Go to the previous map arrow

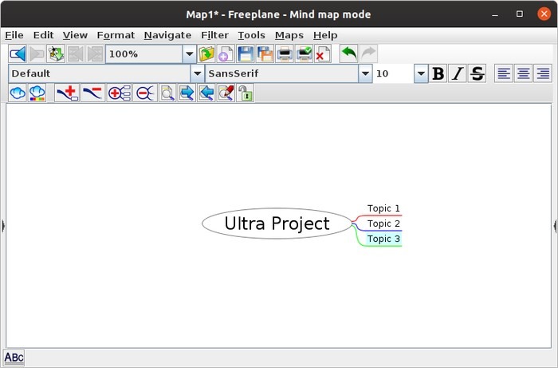coord(18,54)
